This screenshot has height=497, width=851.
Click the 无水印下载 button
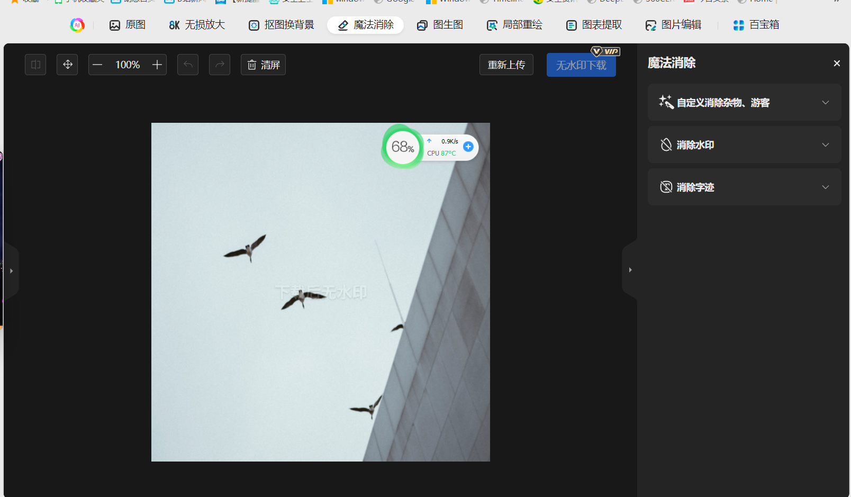point(581,65)
